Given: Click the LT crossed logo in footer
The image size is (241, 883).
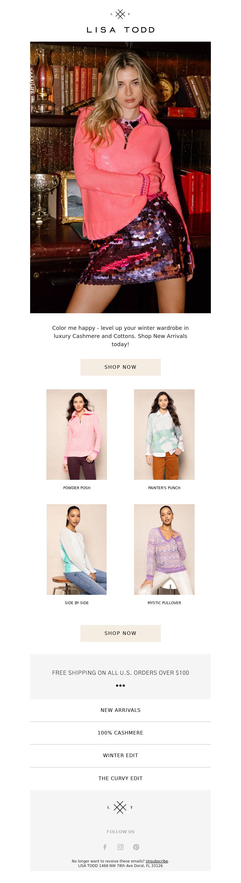Looking at the screenshot, I should [120, 807].
